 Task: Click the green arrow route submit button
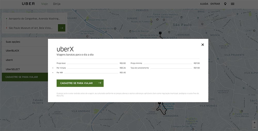tap(62, 28)
